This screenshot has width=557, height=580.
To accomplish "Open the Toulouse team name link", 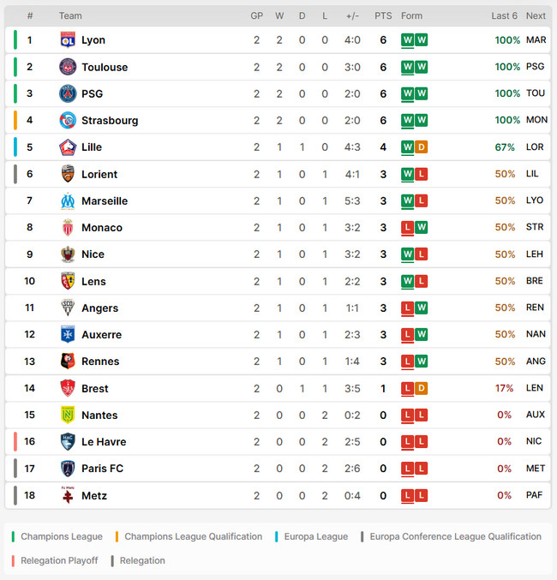I will [105, 68].
